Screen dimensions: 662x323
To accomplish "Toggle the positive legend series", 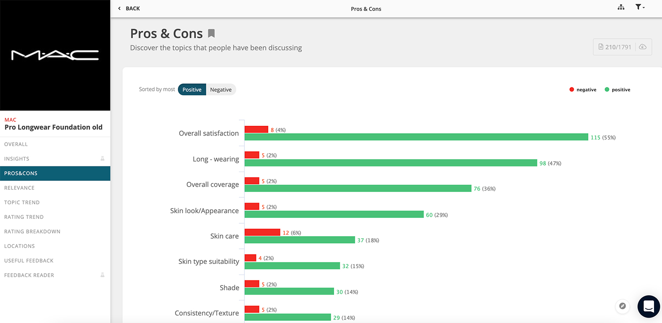I will click(617, 90).
